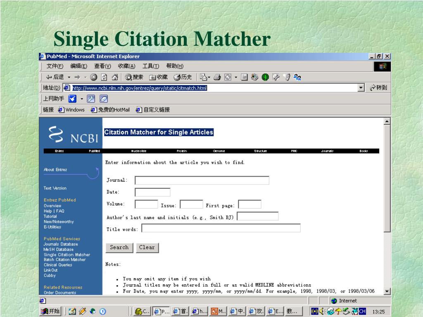The image size is (423, 317).
Task: Click the Nucleotide tab in the nav bar
Action: [x=139, y=151]
